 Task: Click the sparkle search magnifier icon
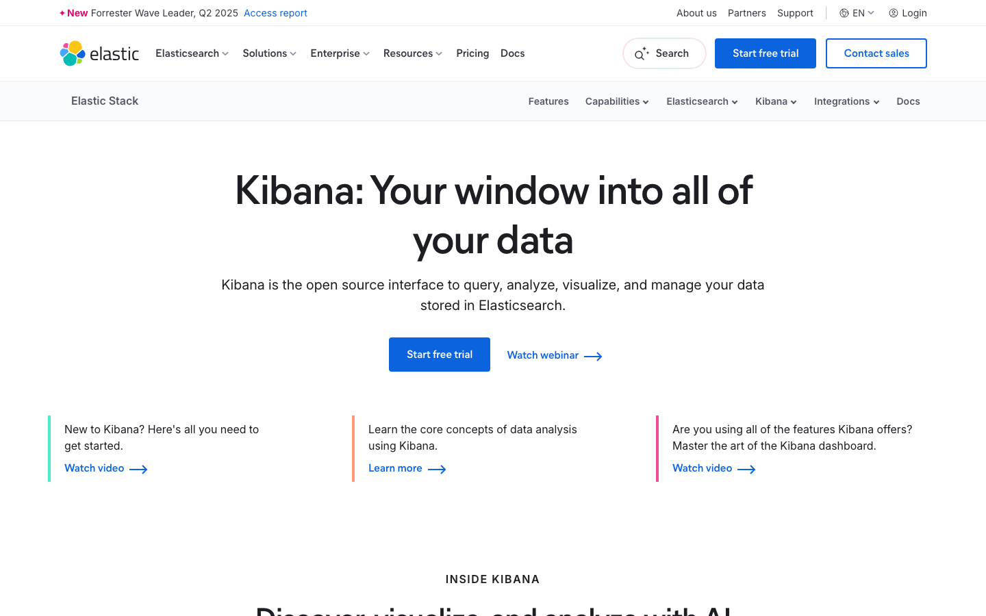[641, 54]
